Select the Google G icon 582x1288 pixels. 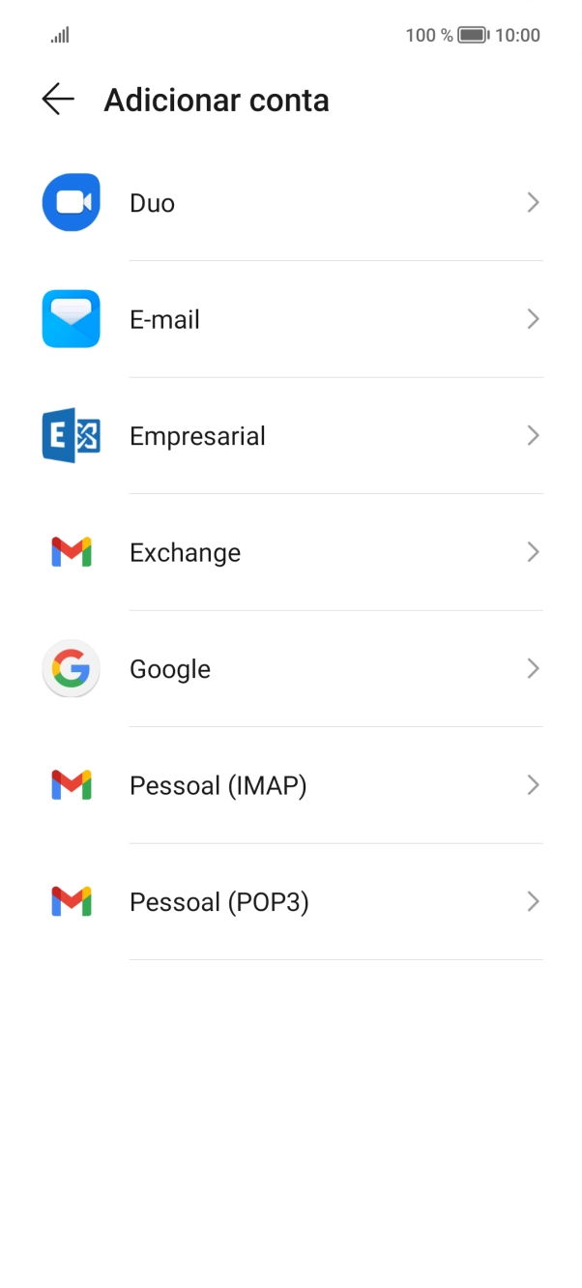coord(70,668)
